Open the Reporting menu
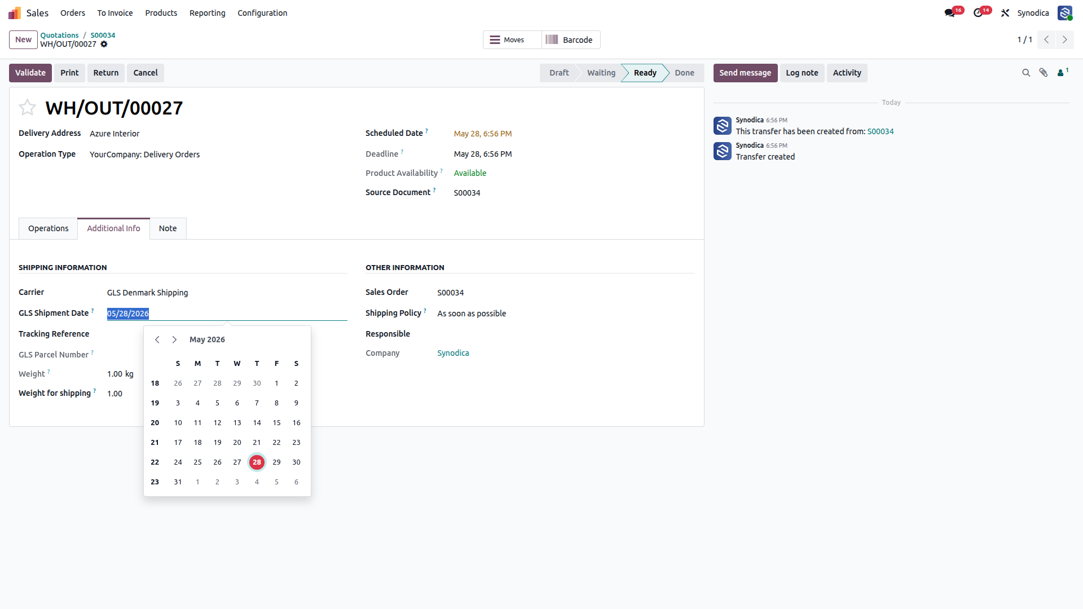 [x=208, y=13]
